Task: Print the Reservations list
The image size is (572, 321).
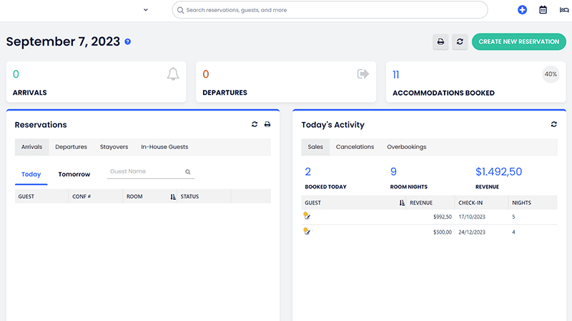Action: tap(267, 124)
